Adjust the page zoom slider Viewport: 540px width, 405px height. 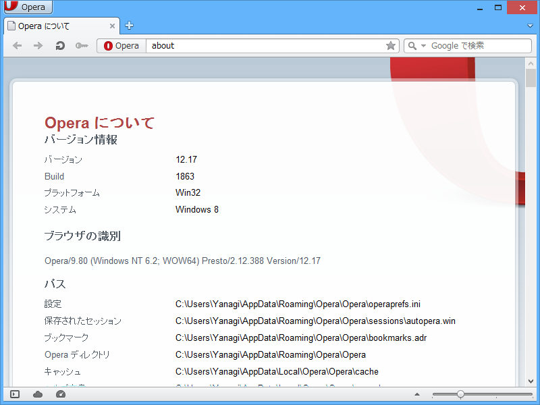461,394
